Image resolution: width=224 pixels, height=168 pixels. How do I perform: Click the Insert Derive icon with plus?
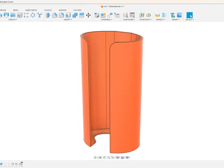173,15
